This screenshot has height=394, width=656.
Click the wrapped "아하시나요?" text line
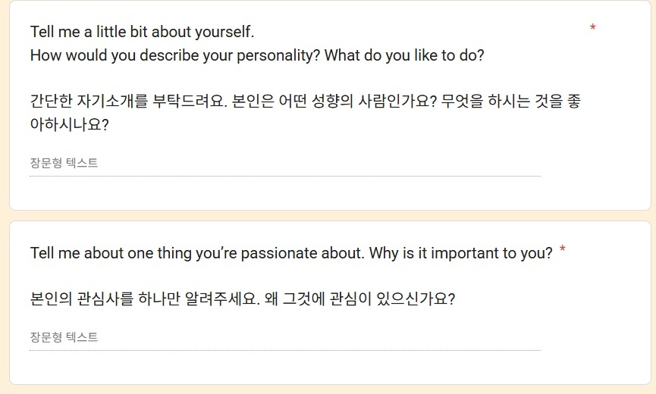[69, 125]
